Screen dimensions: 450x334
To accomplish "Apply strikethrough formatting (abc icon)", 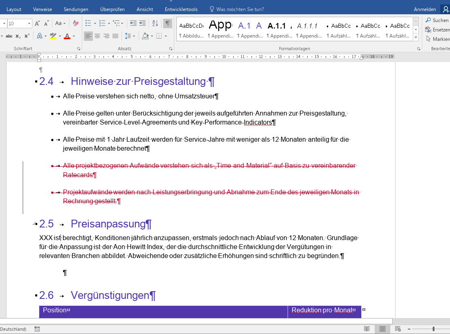I will coord(9,36).
